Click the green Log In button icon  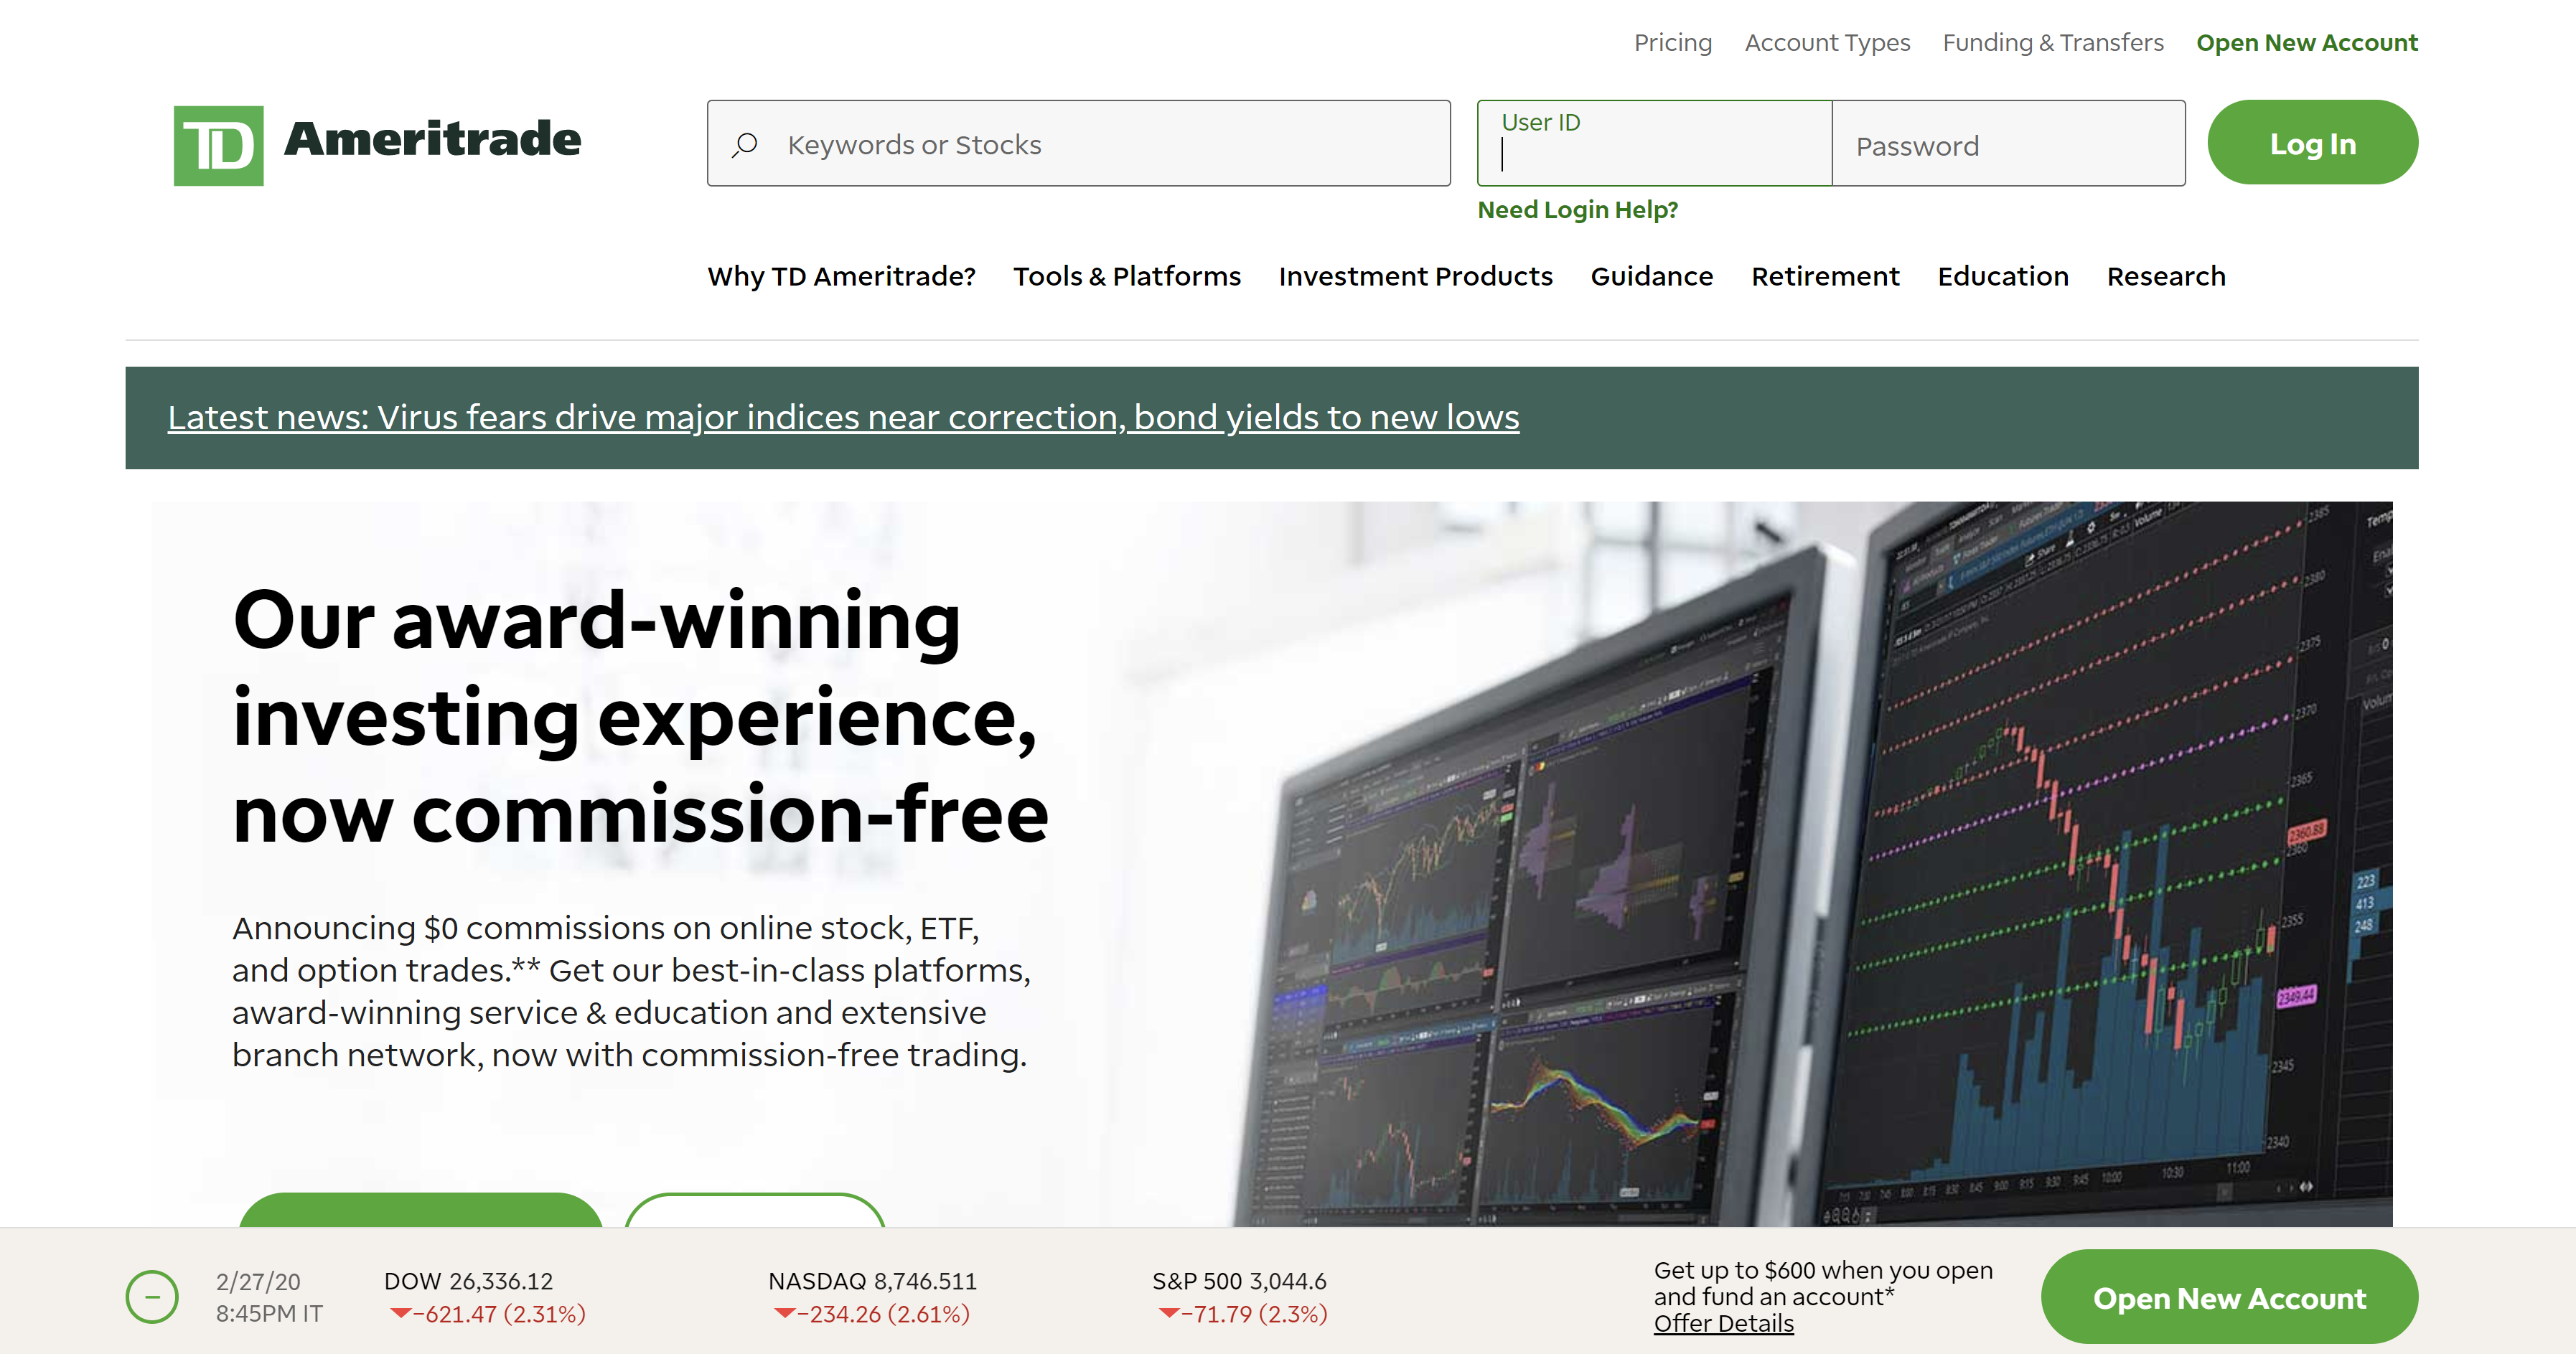2312,143
